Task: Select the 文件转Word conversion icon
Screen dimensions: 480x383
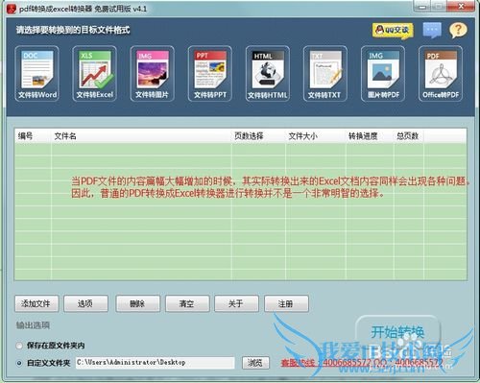Action: coord(36,74)
